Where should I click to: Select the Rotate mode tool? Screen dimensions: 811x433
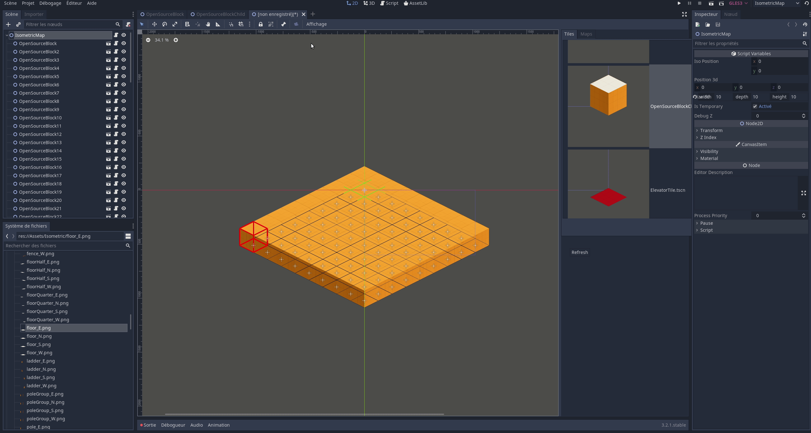pyautogui.click(x=165, y=24)
